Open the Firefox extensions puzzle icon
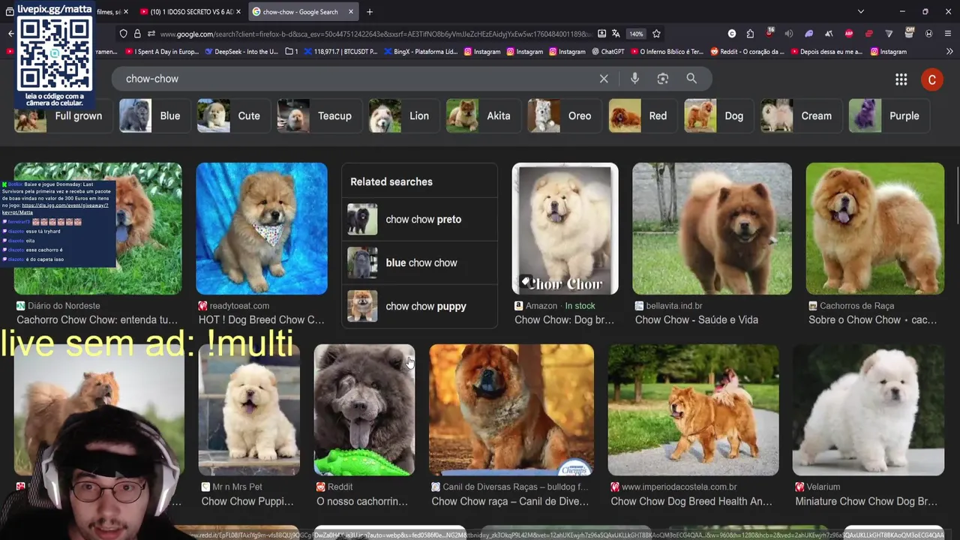Image resolution: width=960 pixels, height=540 pixels. (750, 34)
